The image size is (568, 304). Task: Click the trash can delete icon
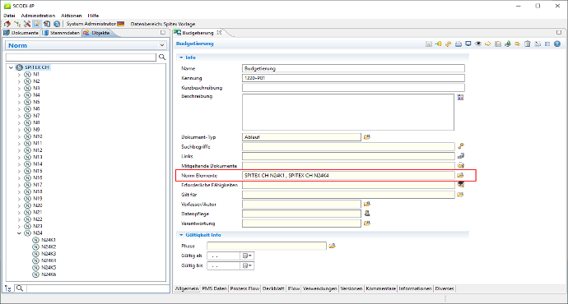[528, 44]
